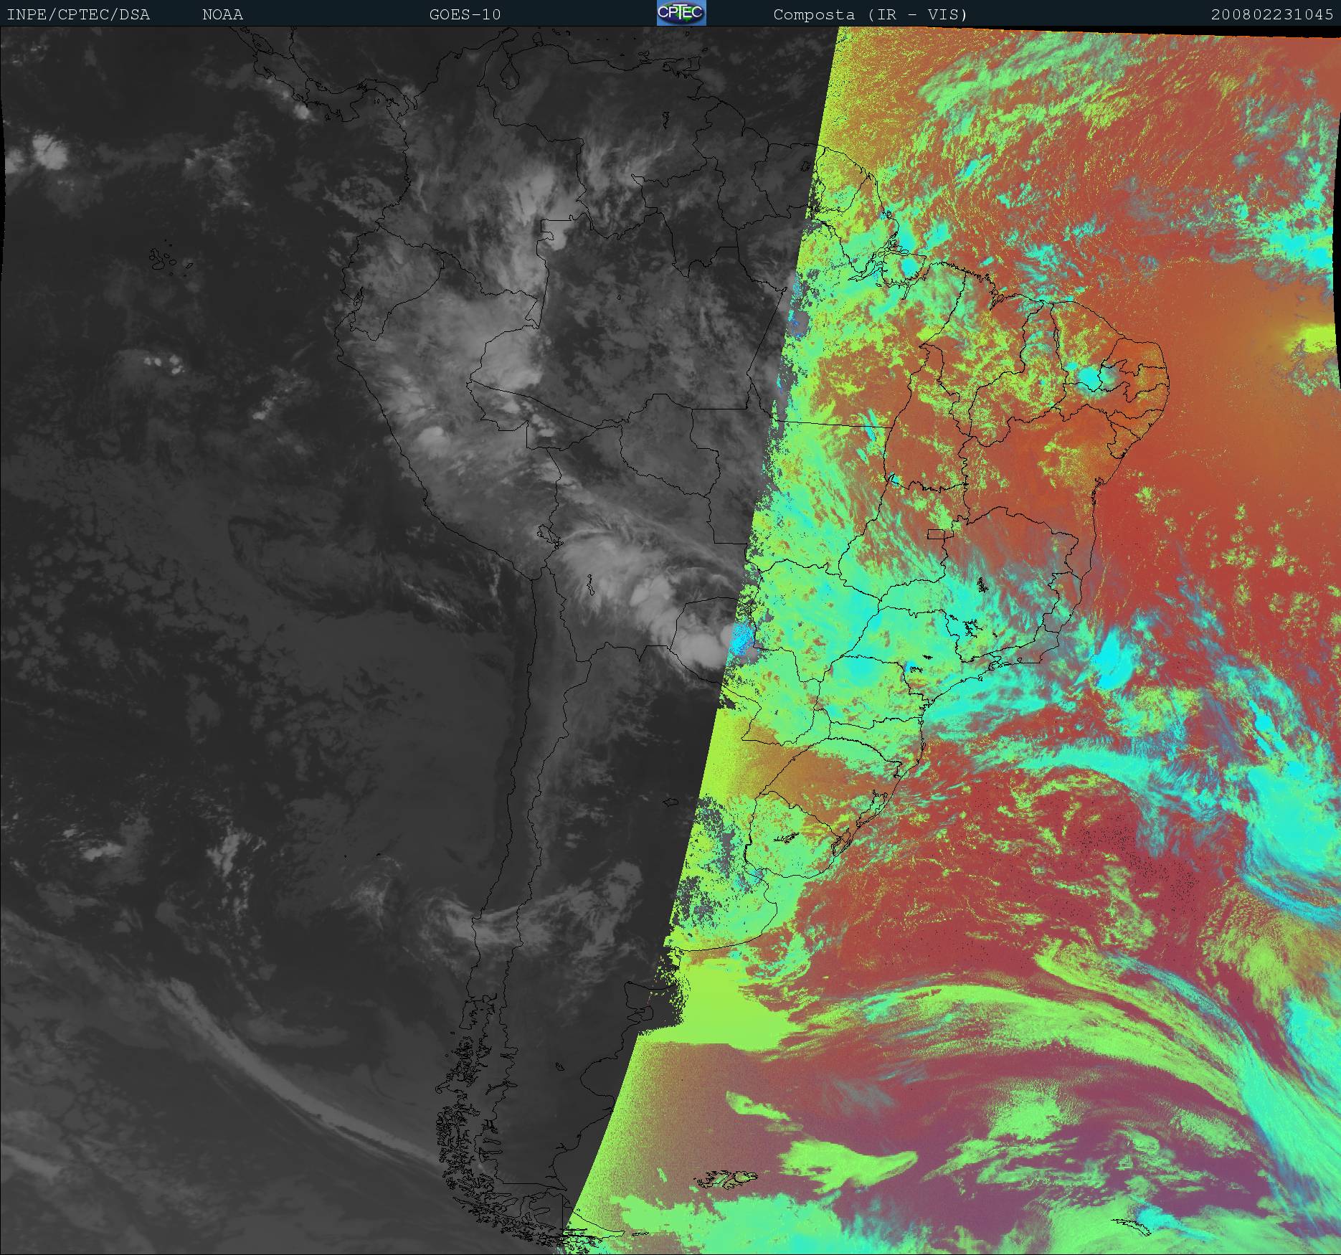Click the Composta (IR - VIS) title
The image size is (1341, 1255).
(870, 14)
